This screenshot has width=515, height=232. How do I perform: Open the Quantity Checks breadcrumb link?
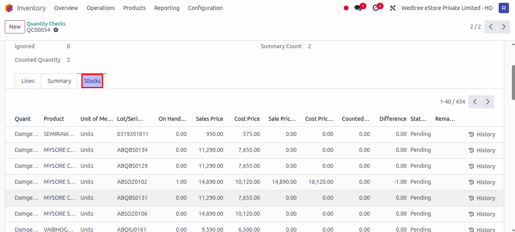(x=46, y=24)
